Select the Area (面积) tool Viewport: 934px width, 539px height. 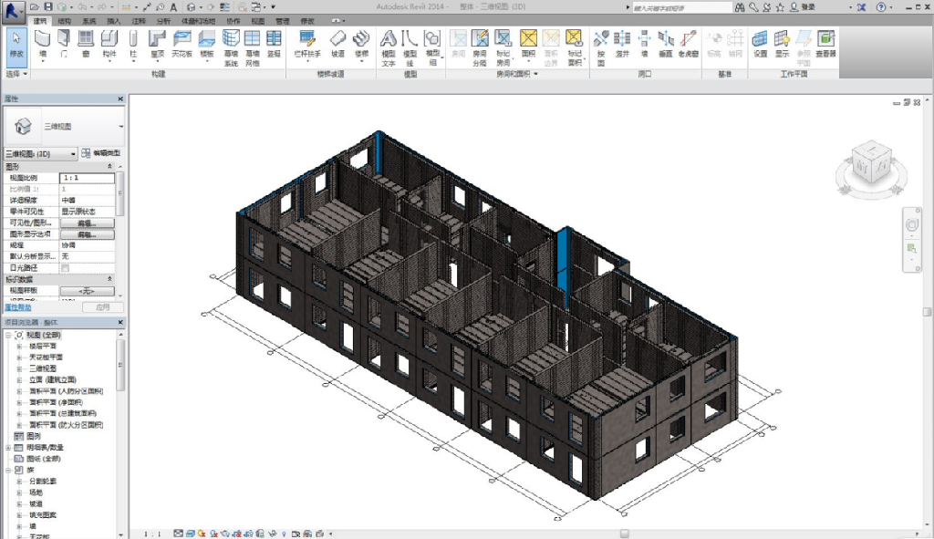pos(528,46)
